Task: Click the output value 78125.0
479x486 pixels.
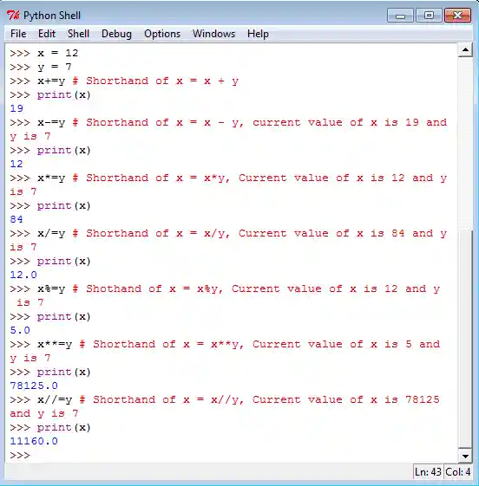Action: click(34, 386)
